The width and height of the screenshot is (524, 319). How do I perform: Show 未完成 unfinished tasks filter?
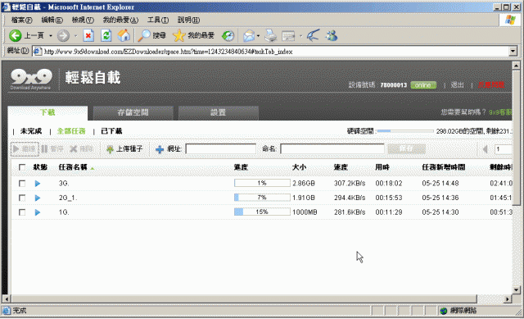click(x=31, y=131)
